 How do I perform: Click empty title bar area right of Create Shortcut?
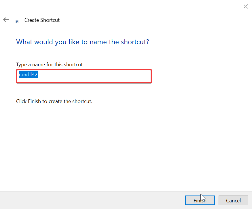(x=144, y=20)
